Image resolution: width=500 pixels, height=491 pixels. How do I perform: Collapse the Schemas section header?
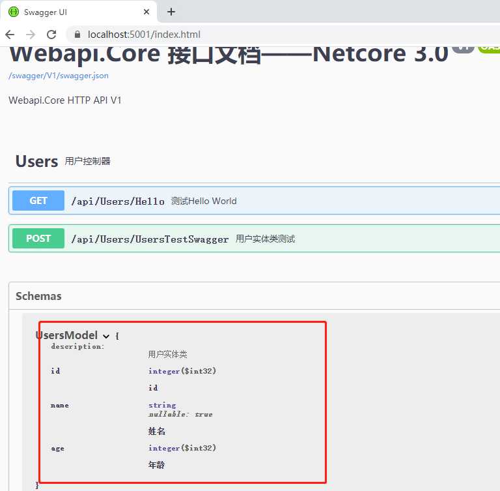pos(254,296)
